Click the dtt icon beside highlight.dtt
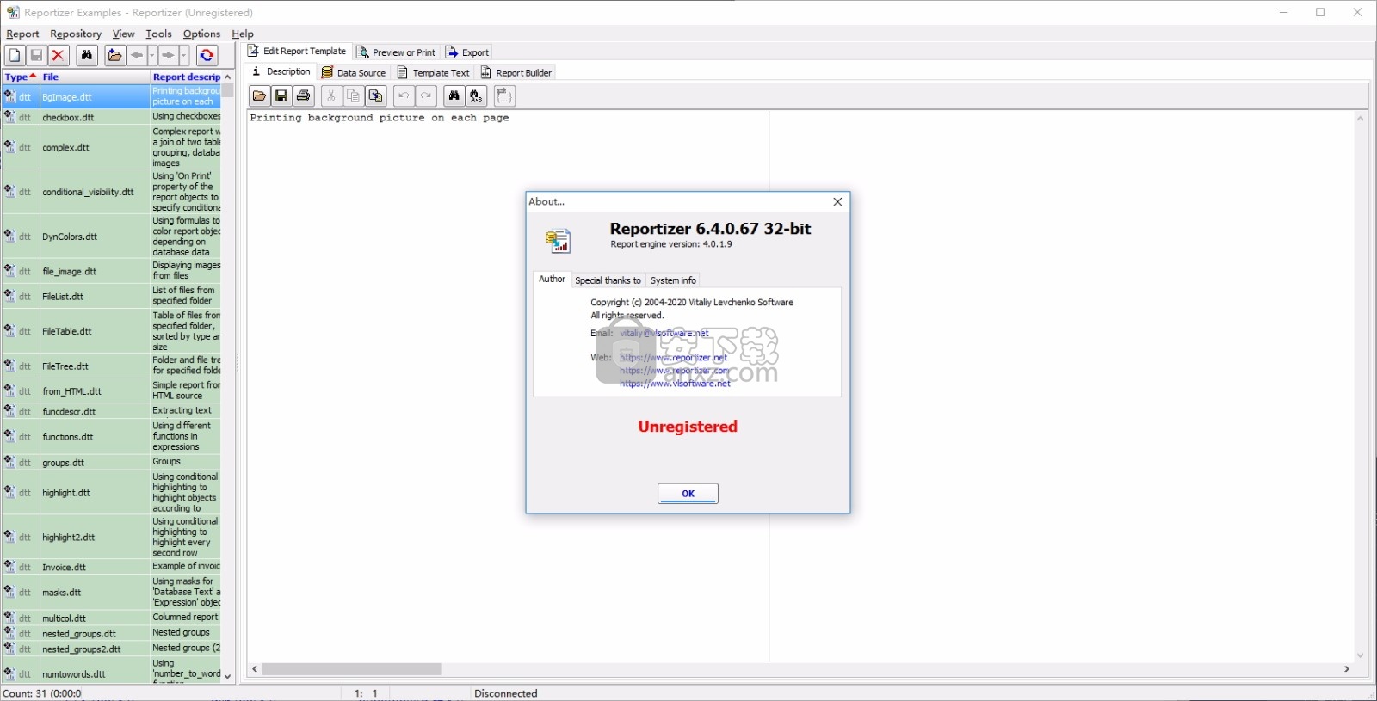Viewport: 1377px width, 701px height. click(x=9, y=492)
